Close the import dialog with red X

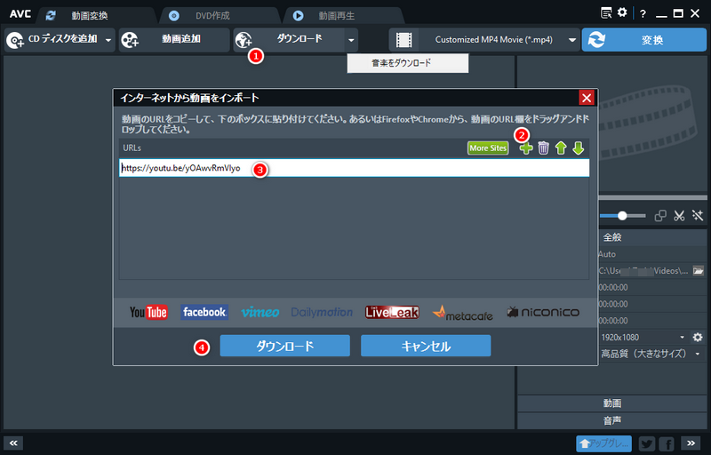587,98
